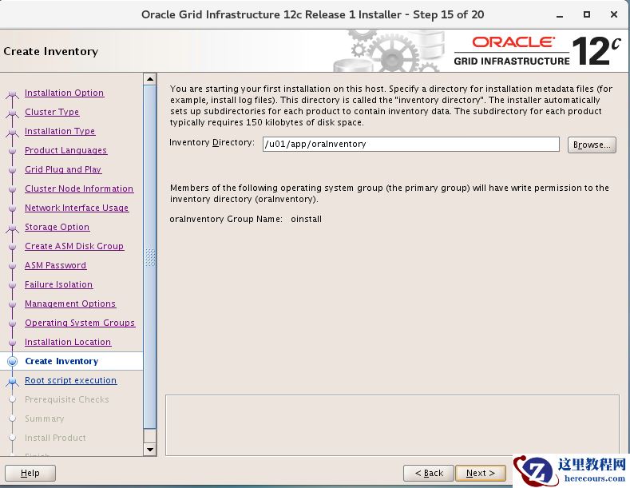Click the step list scroll-up arrow
630x488 pixels.
coord(150,79)
